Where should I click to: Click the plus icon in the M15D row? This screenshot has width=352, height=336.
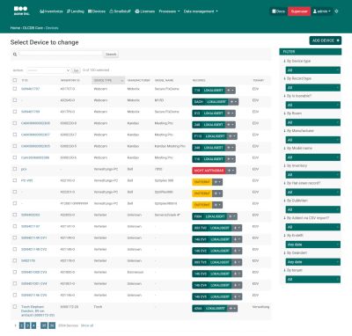[x=231, y=102]
